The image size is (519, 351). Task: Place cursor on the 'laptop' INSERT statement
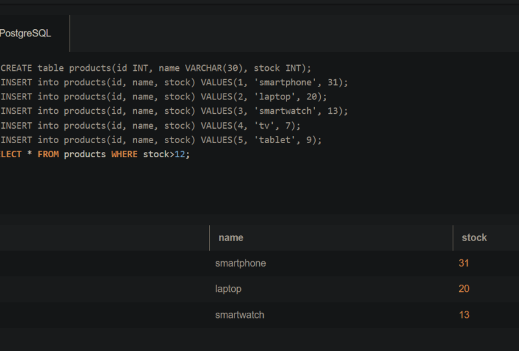pyautogui.click(x=164, y=97)
